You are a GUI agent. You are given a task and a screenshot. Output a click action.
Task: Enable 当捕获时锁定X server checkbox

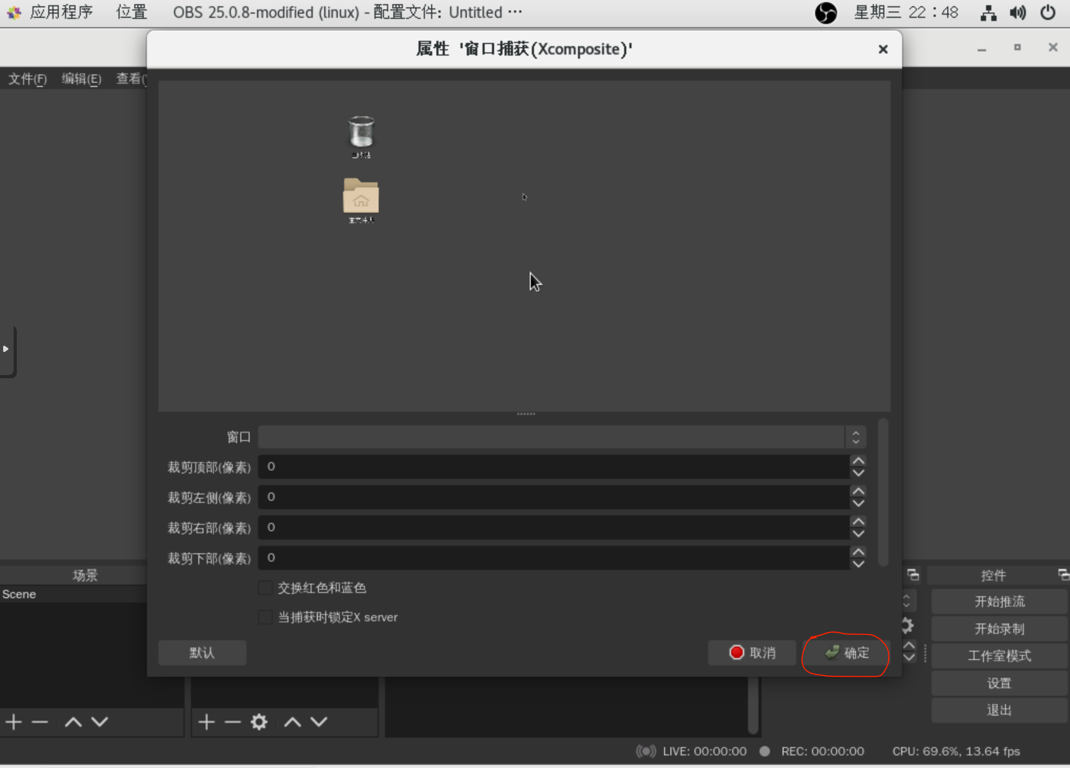265,617
